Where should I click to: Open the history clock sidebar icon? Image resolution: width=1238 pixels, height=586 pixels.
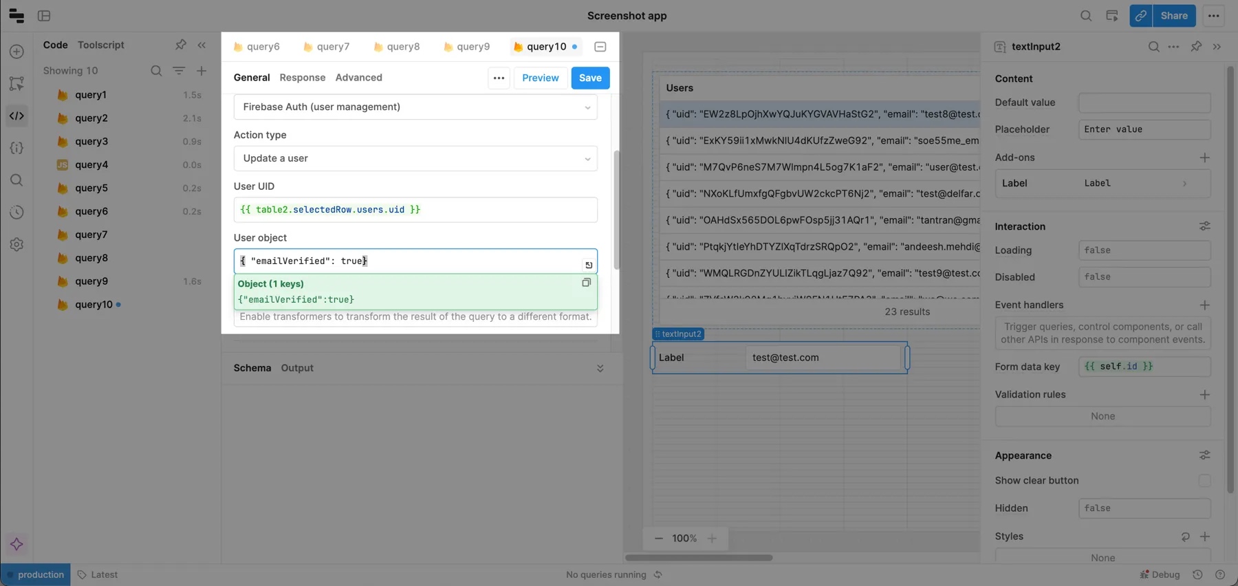click(x=17, y=213)
